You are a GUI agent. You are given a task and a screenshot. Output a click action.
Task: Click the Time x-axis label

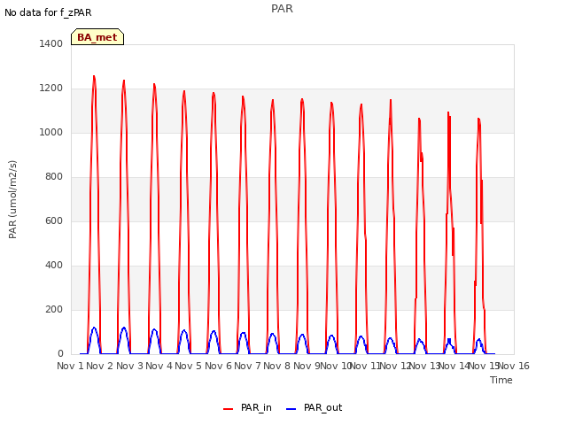[501, 380]
